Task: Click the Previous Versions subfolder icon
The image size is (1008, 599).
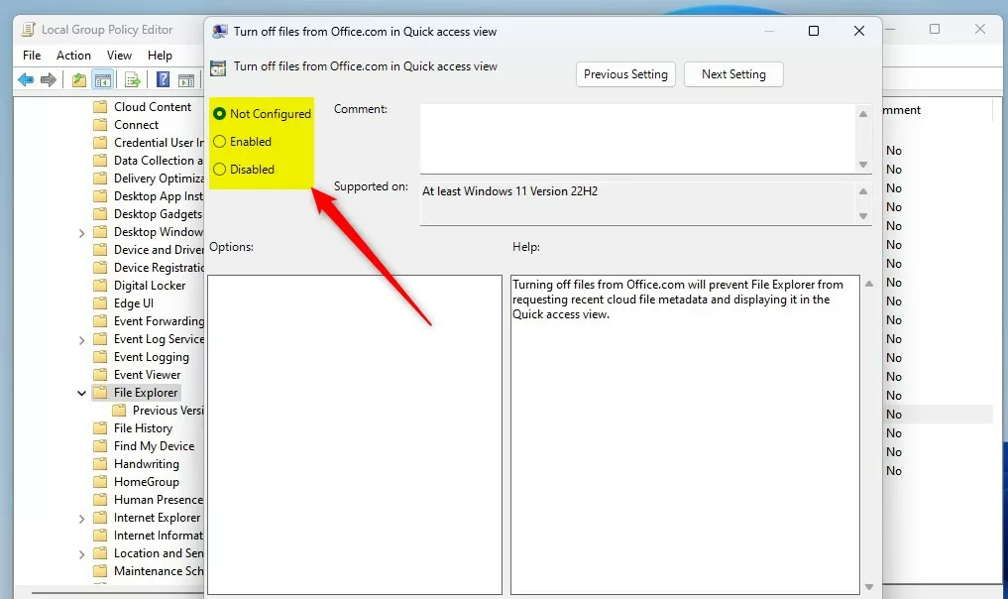Action: 119,411
